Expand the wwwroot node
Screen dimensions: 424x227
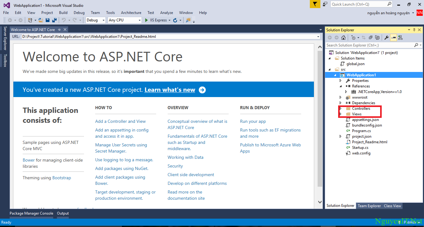click(x=341, y=97)
